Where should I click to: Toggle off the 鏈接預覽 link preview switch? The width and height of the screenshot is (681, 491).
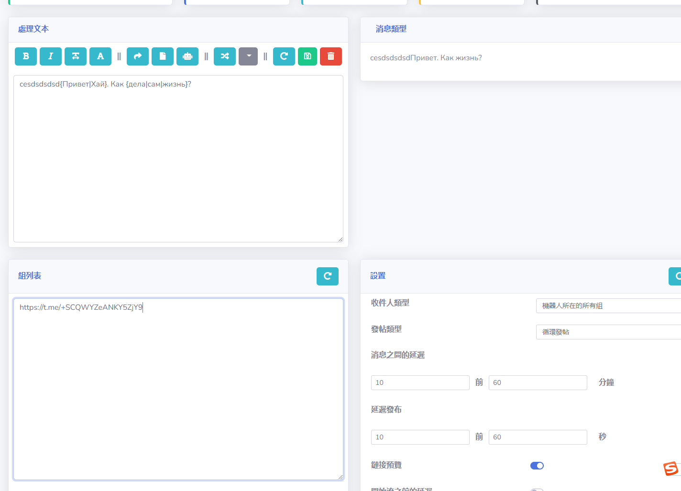537,466
